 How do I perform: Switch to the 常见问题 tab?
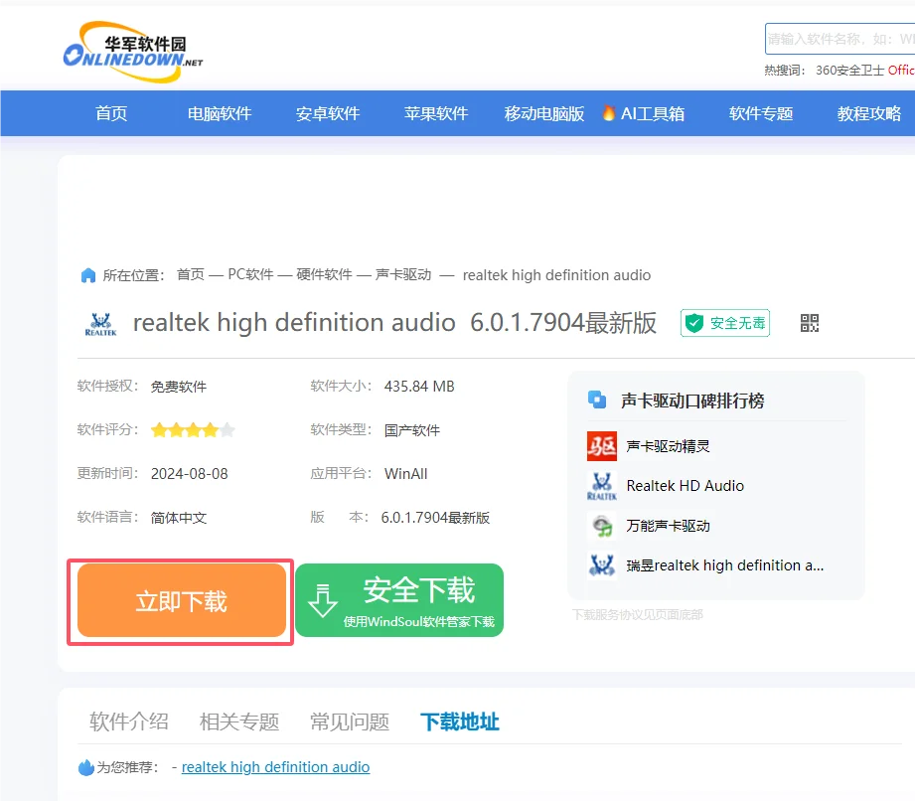[x=350, y=721]
